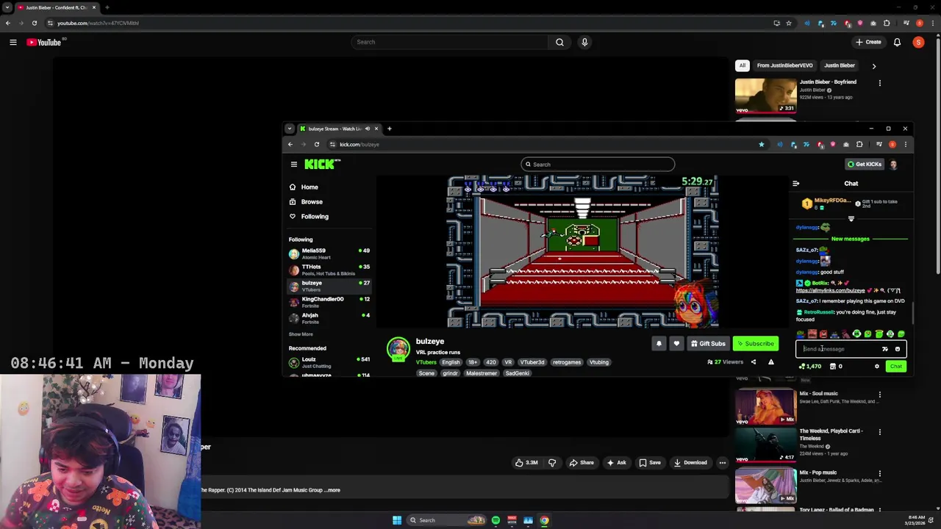The image size is (941, 529).
Task: Select KingChandler00 channel in sidebar
Action: coord(329,302)
